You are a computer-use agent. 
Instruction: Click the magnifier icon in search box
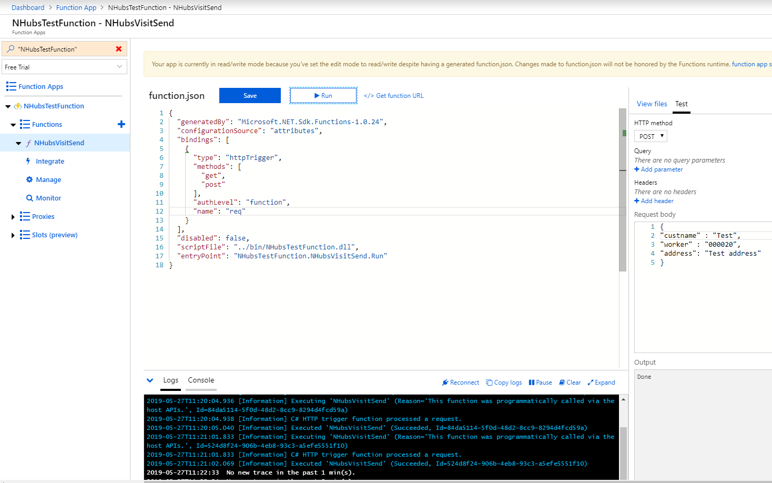[11, 49]
